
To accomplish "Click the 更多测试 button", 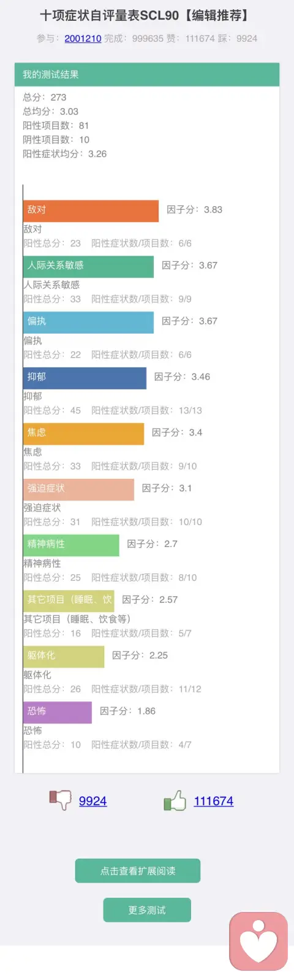I will coord(147,910).
